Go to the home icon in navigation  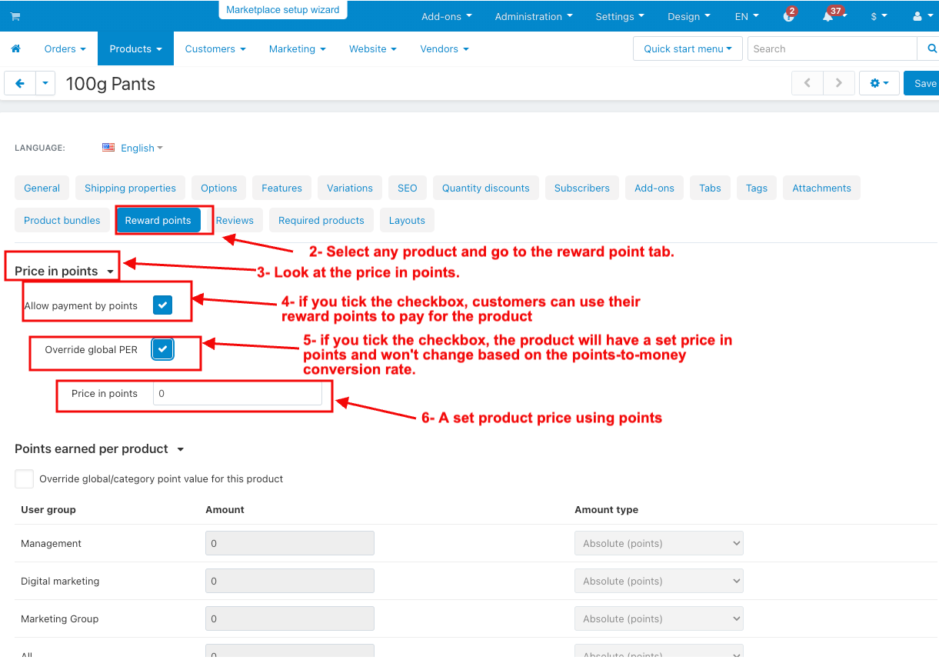pos(15,48)
